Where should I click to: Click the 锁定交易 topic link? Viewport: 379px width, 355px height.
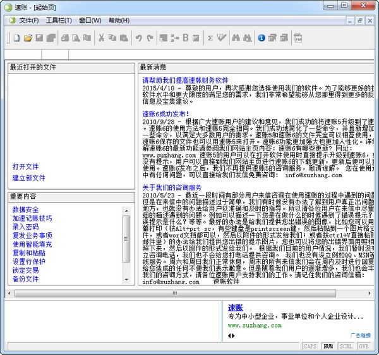coord(26,270)
